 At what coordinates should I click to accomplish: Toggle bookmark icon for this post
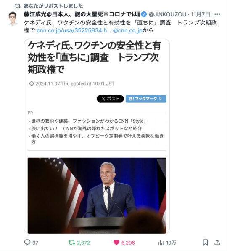(x=205, y=243)
